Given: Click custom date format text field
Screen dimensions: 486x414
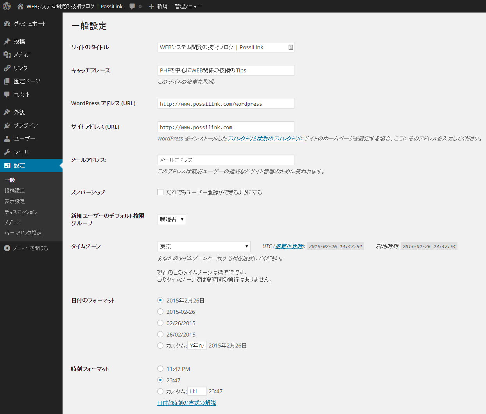Looking at the screenshot, I should click(197, 346).
